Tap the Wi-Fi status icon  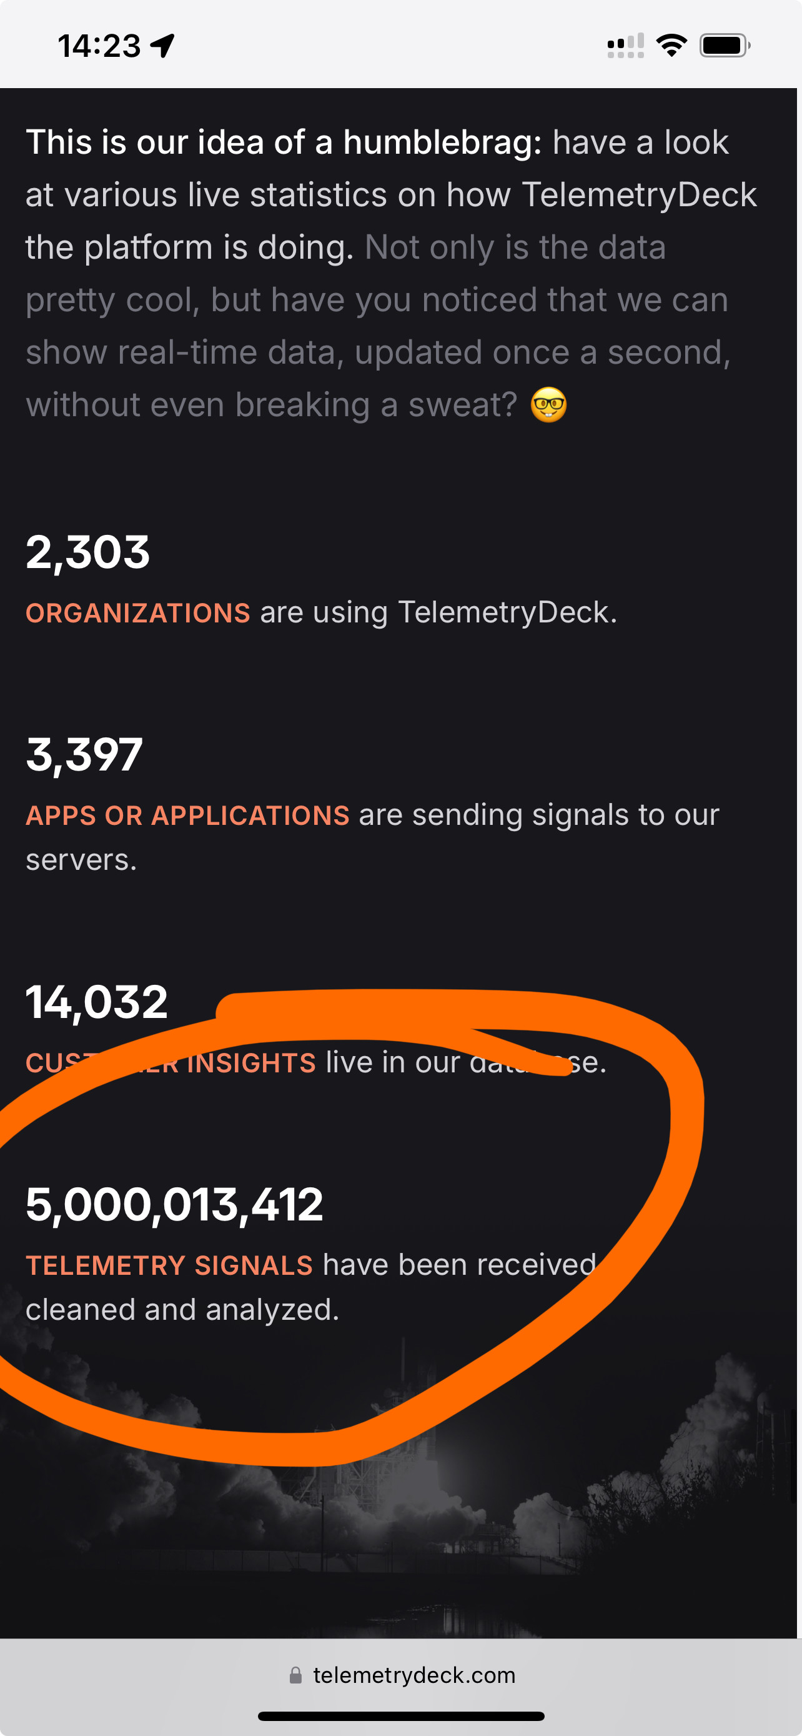[671, 45]
